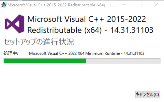Click the disabled maximize button
The image size is (164, 102).
coord(140,5)
